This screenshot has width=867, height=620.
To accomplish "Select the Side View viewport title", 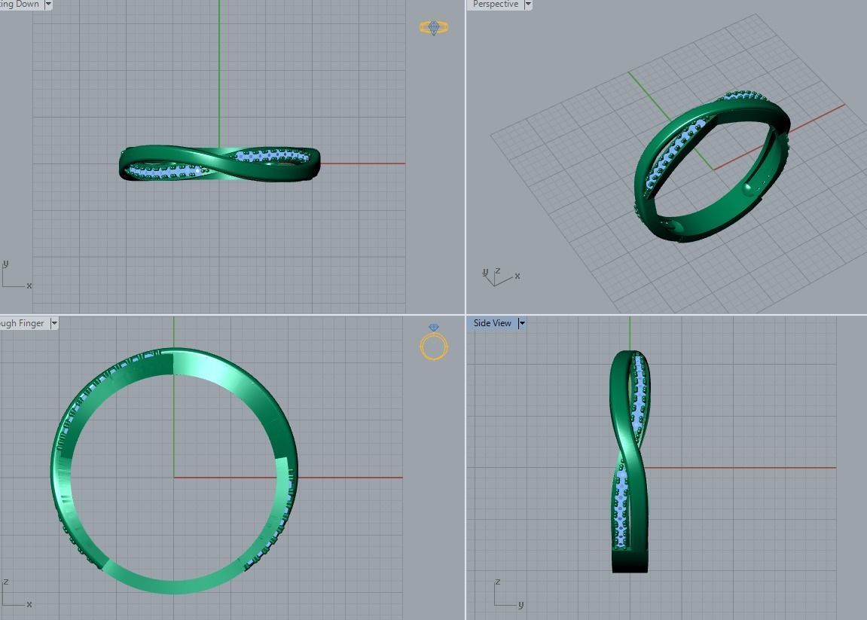I will click(x=492, y=323).
